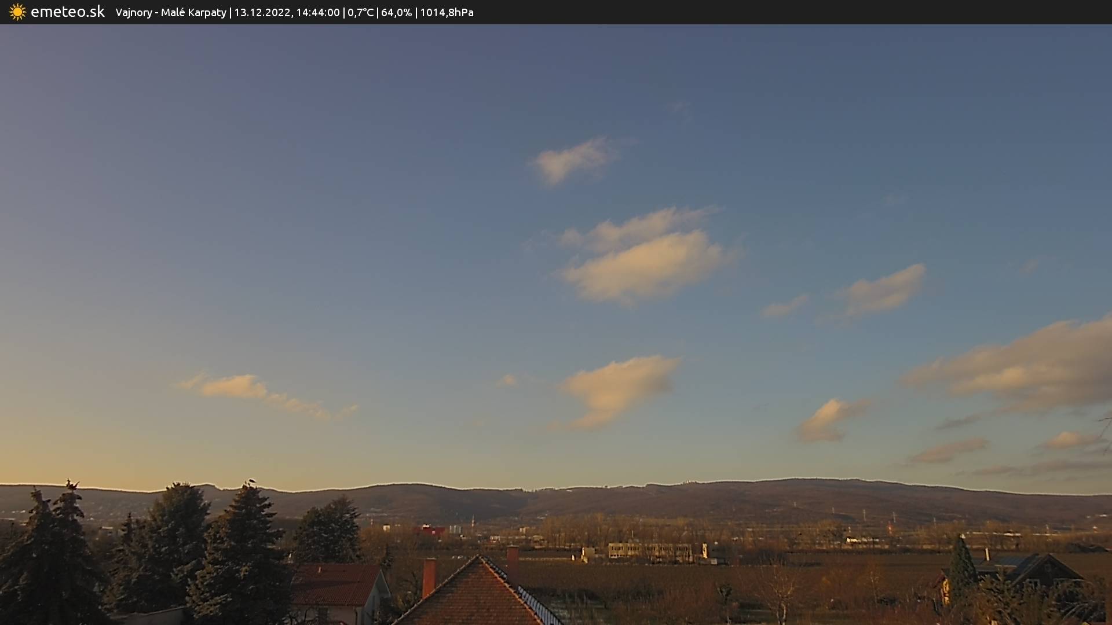Click the emeteo sun logo icon
Image resolution: width=1112 pixels, height=625 pixels.
tap(17, 12)
